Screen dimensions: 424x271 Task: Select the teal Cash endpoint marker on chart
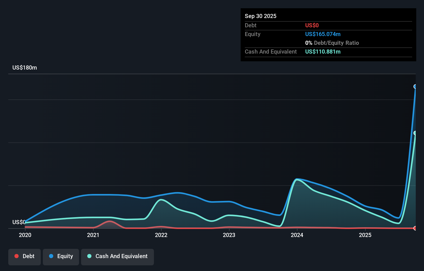[x=415, y=133]
